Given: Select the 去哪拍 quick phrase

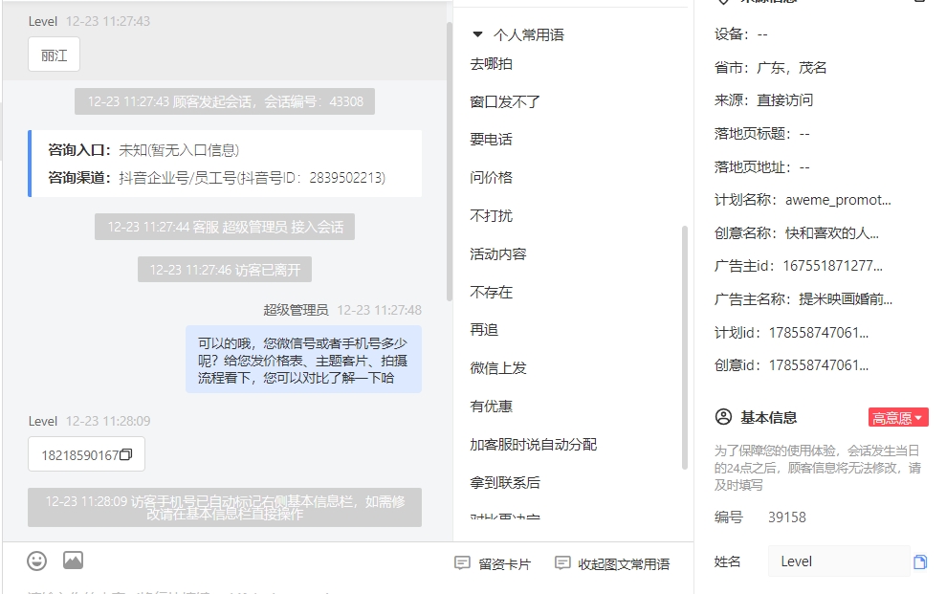Looking at the screenshot, I should point(491,64).
